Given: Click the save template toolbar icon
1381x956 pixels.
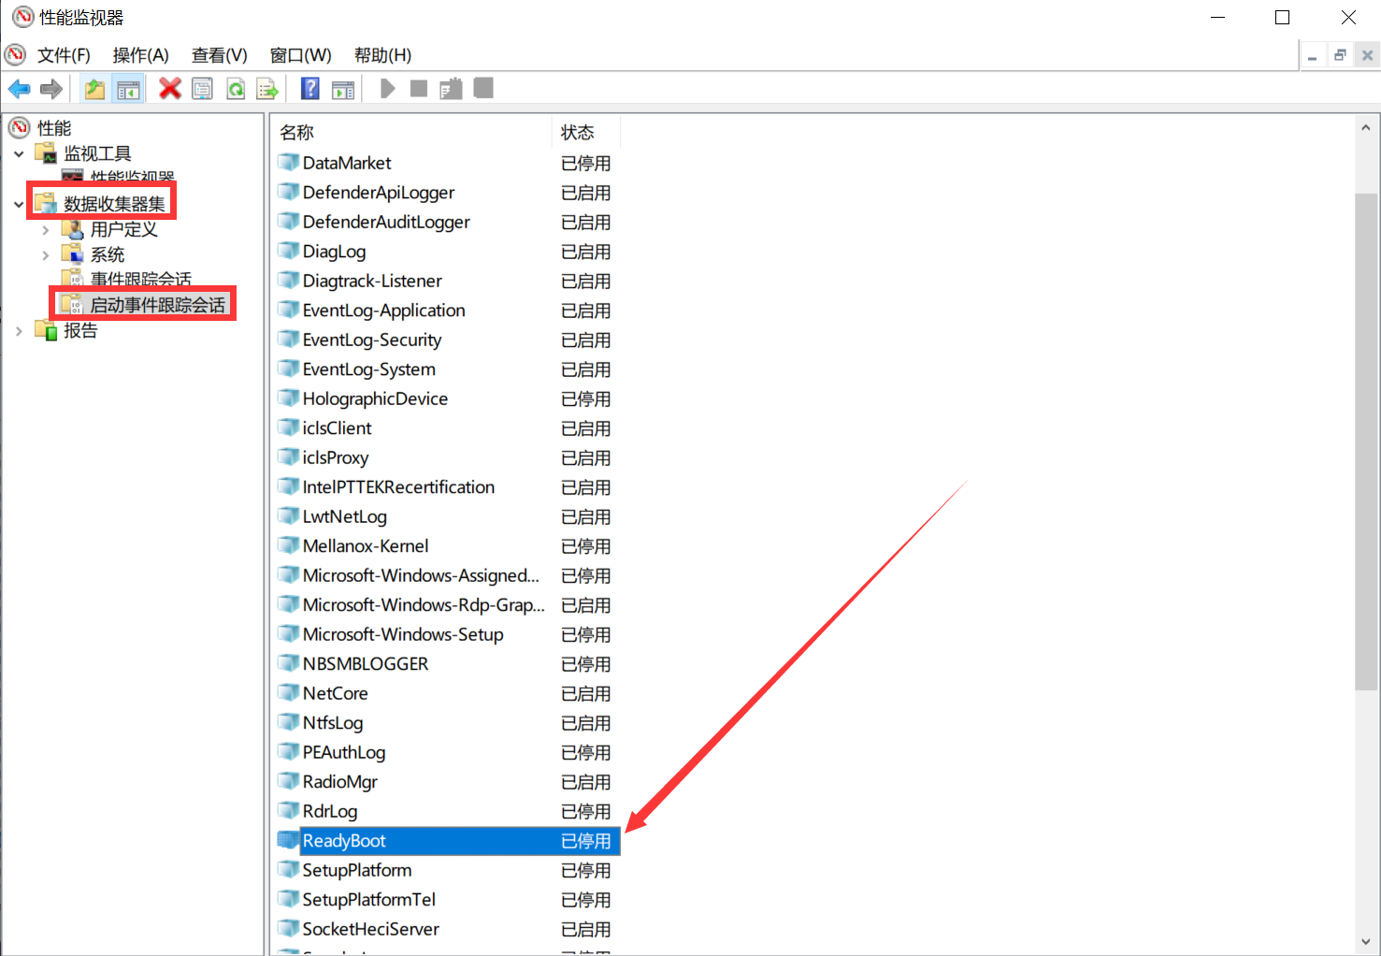Looking at the screenshot, I should 451,89.
